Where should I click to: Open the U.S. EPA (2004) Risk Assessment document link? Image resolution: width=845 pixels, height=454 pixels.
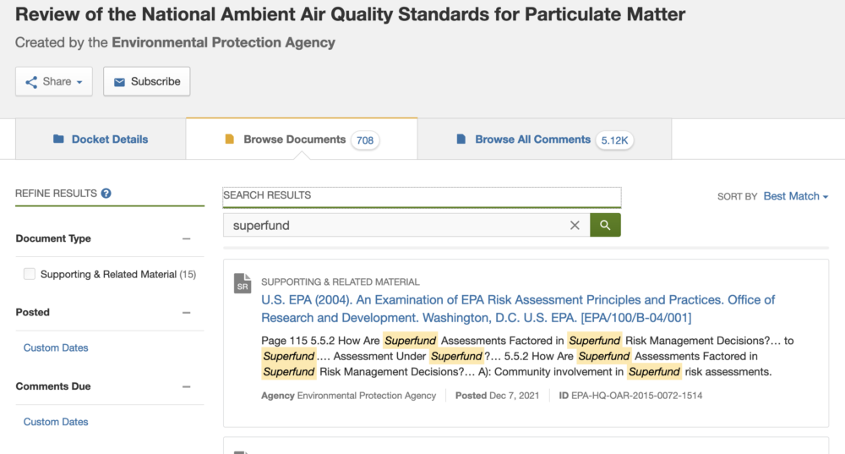click(518, 309)
